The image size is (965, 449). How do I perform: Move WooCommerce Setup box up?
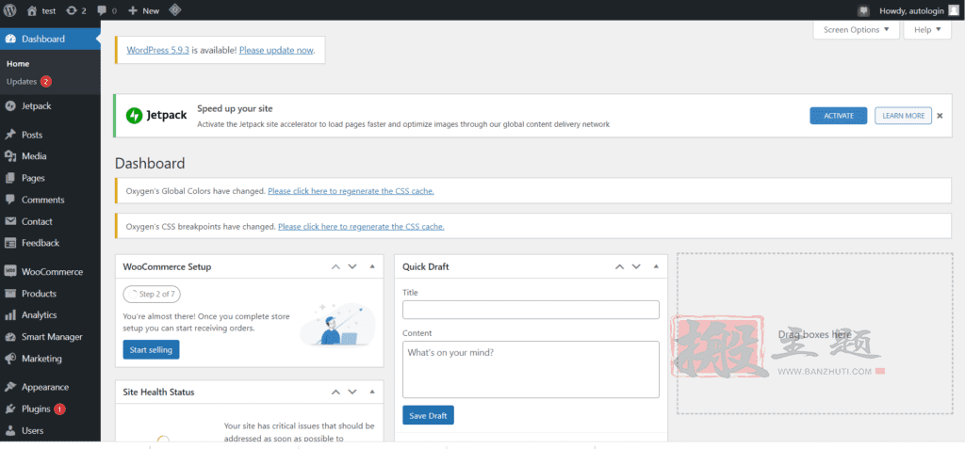(x=335, y=267)
